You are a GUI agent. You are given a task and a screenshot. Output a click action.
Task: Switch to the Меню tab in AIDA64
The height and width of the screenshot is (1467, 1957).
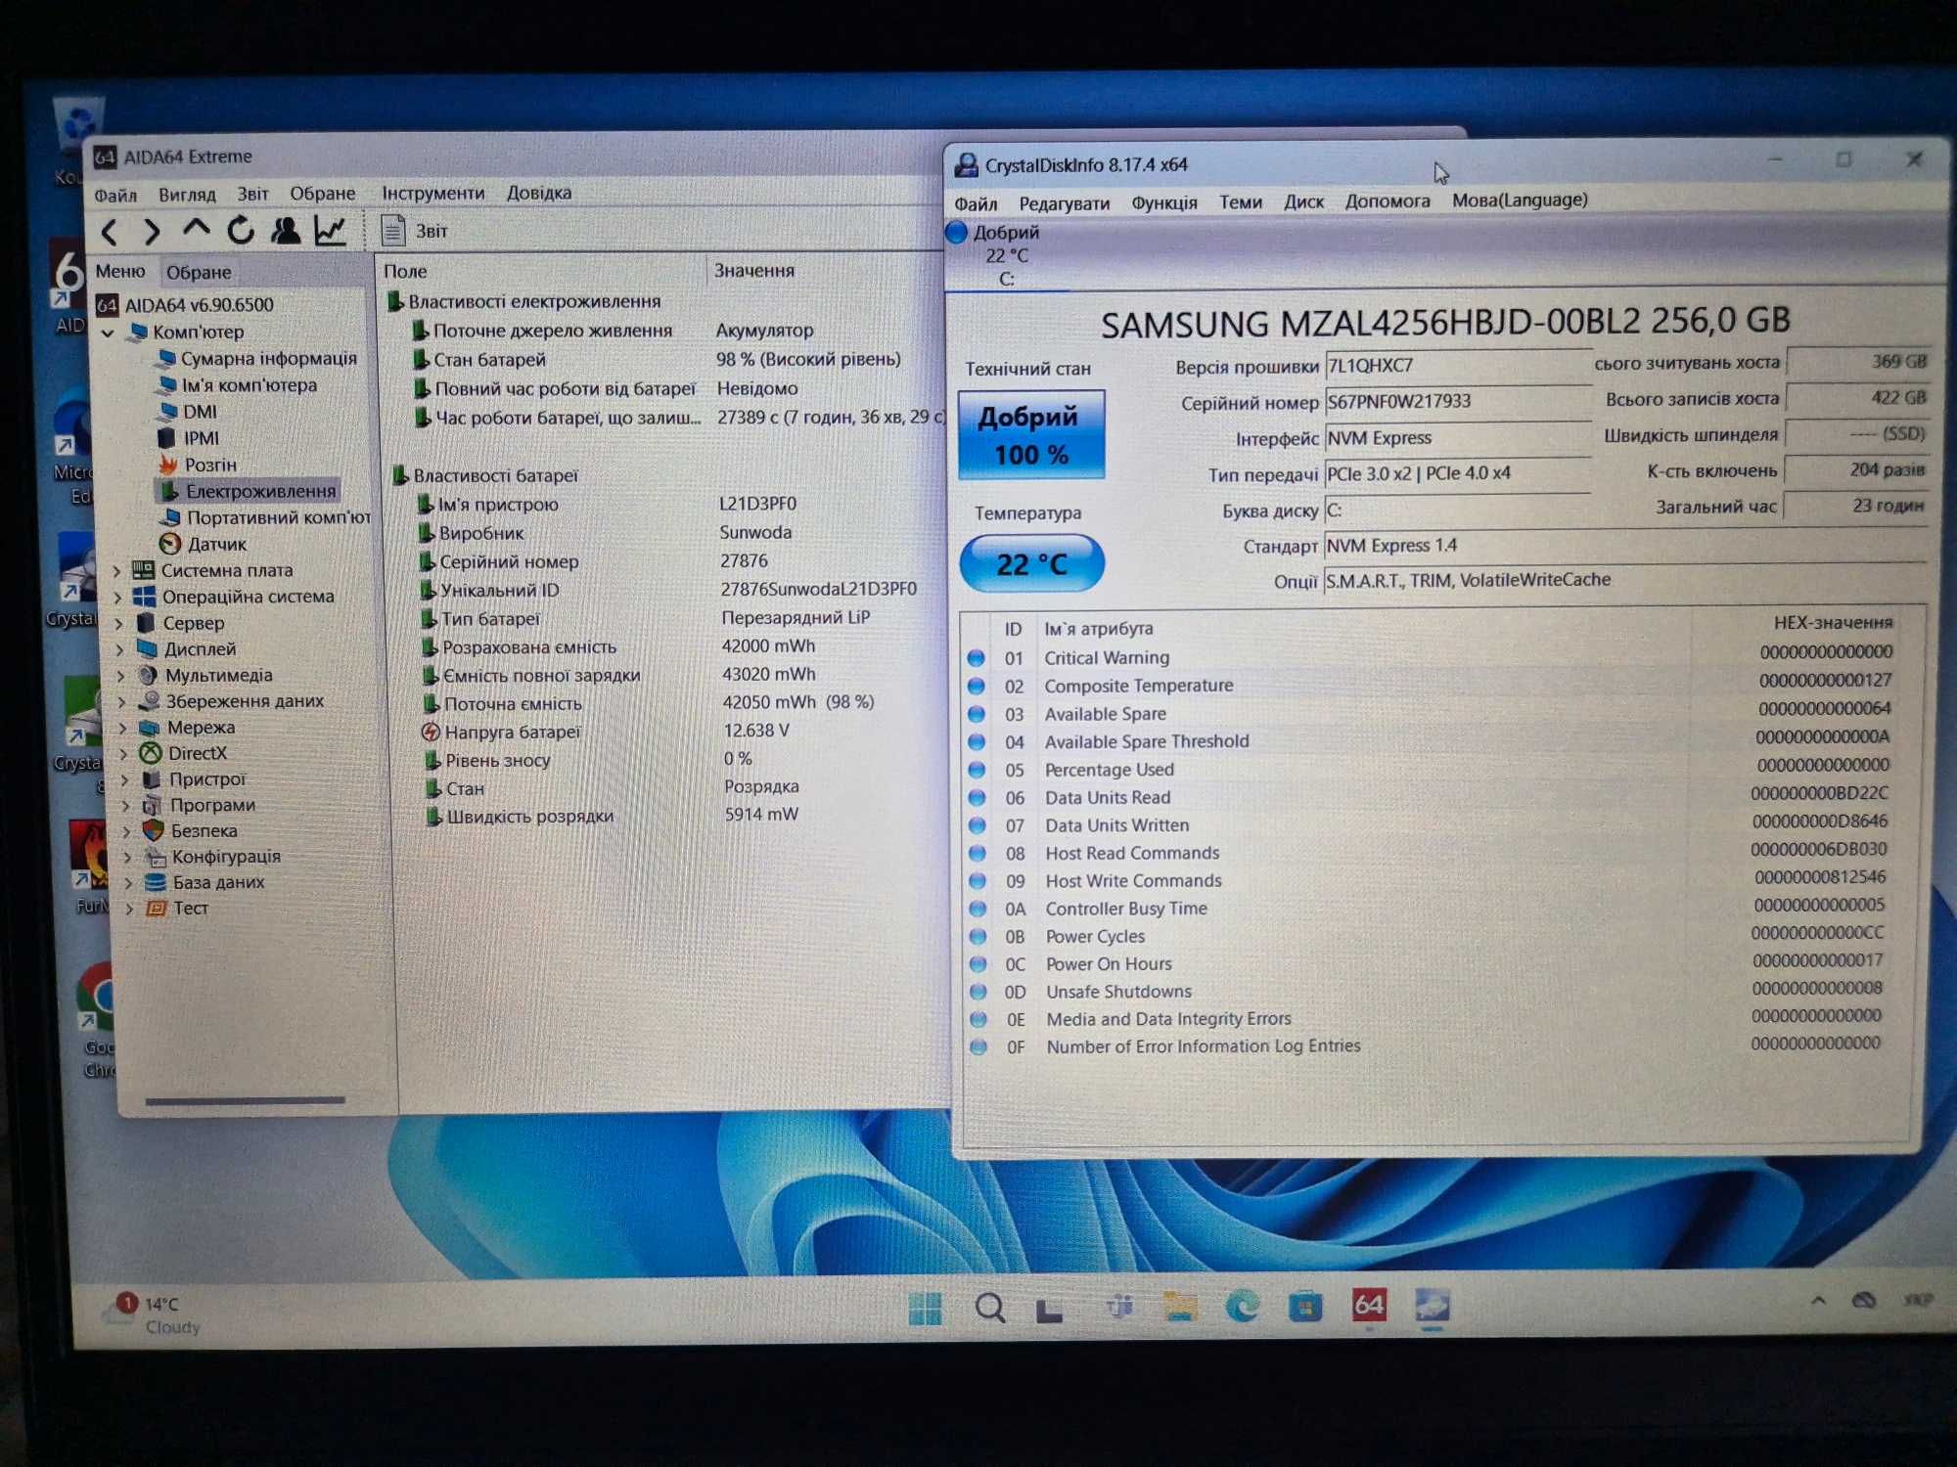[x=120, y=271]
